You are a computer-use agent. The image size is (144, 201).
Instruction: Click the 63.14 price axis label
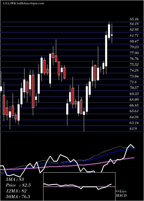pyautogui.click(x=134, y=123)
